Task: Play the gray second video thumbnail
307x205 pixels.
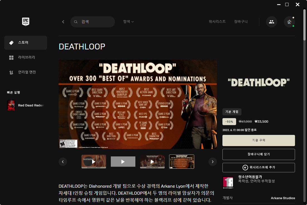Action: point(123,161)
